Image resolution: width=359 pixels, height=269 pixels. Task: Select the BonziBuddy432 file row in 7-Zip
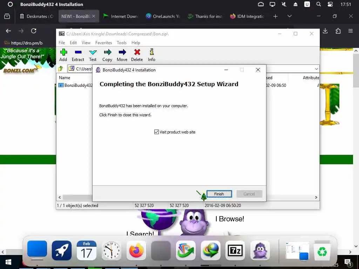click(76, 85)
